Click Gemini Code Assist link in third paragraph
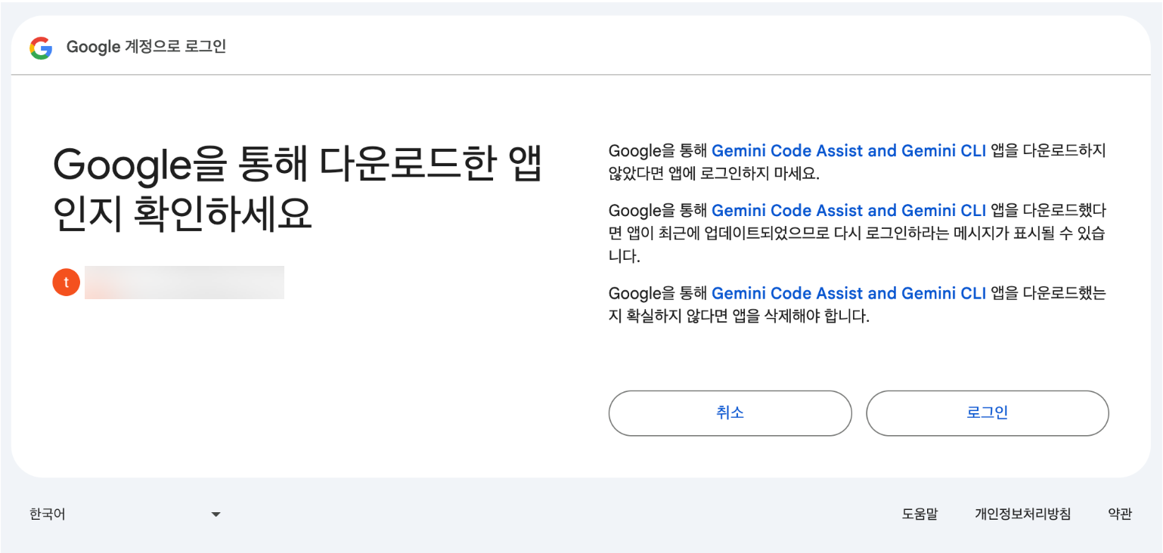This screenshot has height=553, width=1163. (848, 293)
